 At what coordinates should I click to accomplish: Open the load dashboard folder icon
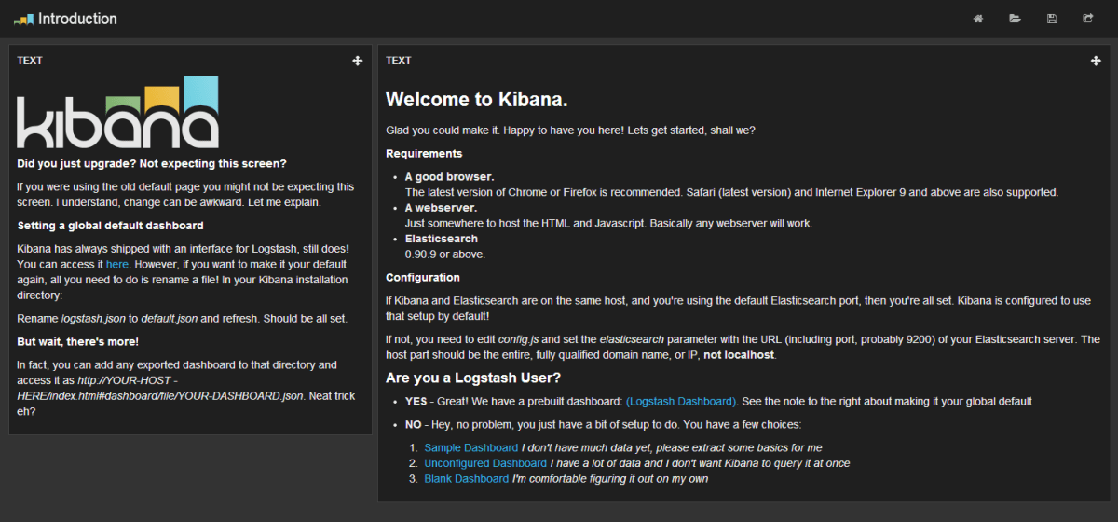pyautogui.click(x=1015, y=19)
